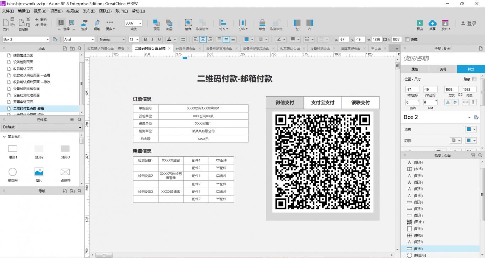Align text left in toolbar
485x258 pixels.
tap(196, 39)
